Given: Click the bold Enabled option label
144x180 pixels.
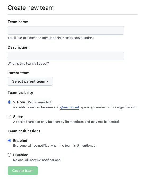Looking at the screenshot, I should coord(20,141).
